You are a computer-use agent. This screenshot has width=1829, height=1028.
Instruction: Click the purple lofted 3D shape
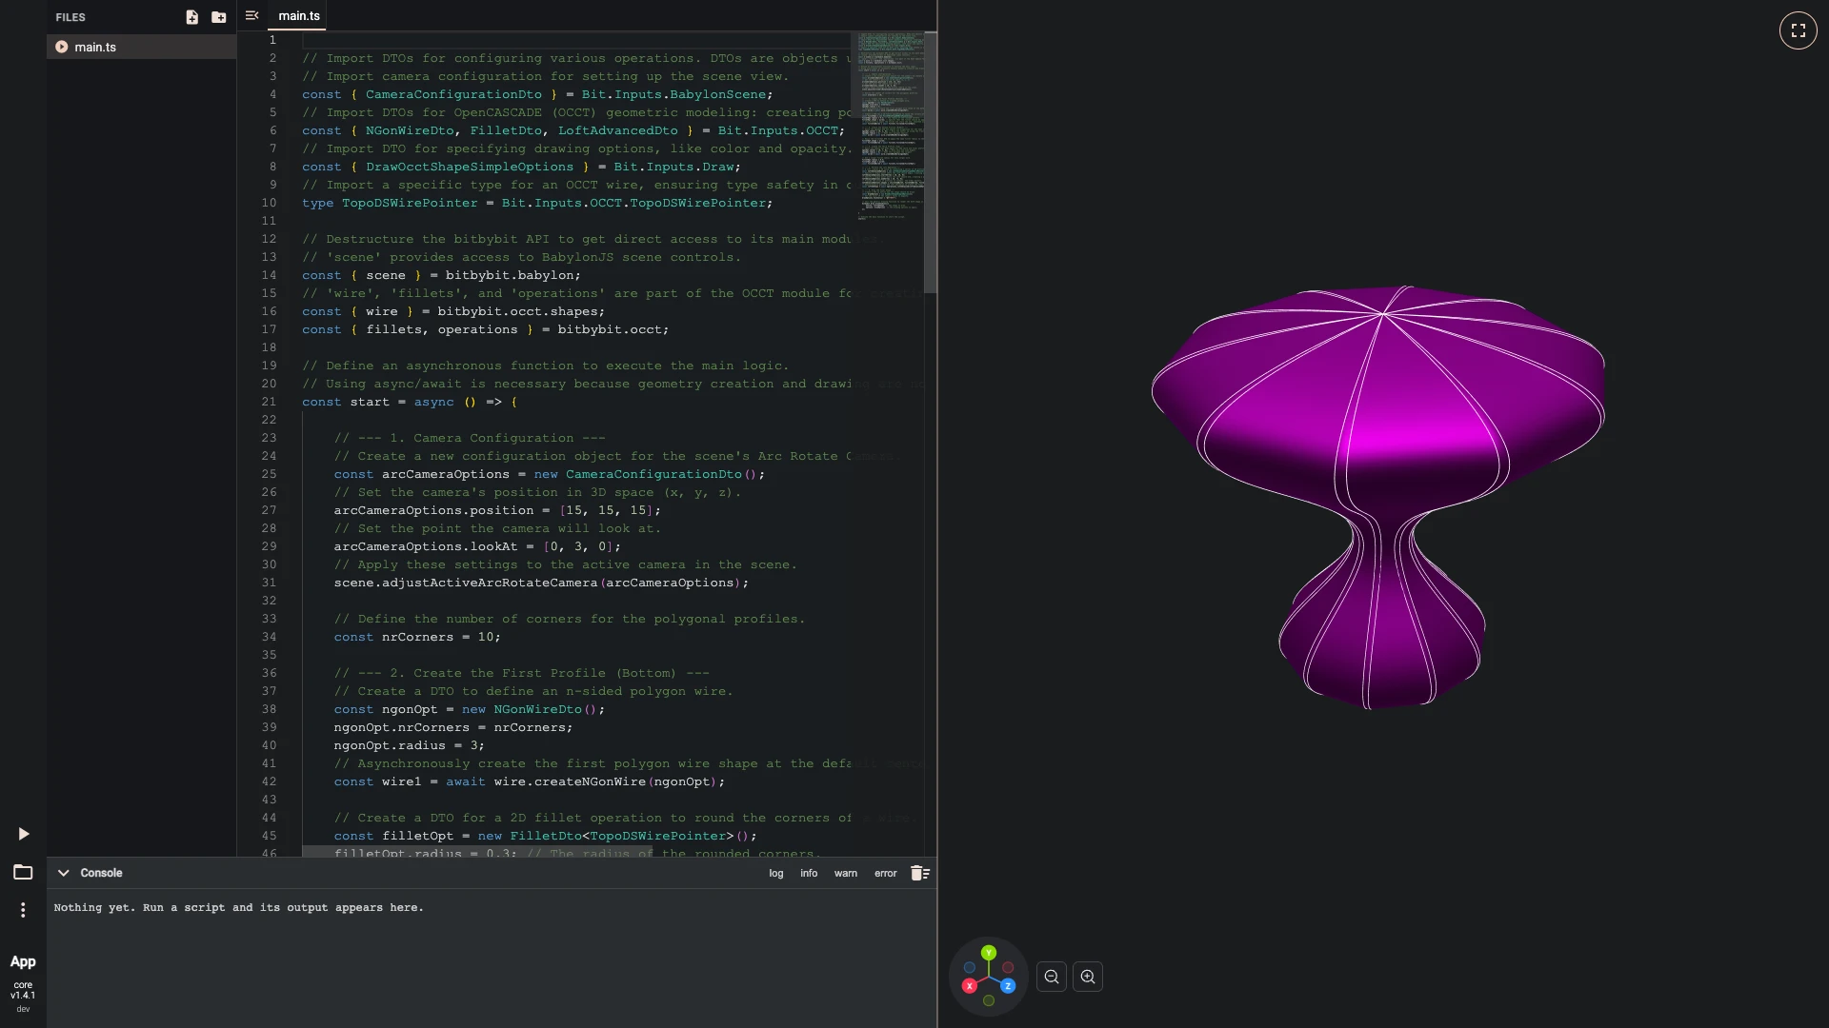pos(1377,497)
